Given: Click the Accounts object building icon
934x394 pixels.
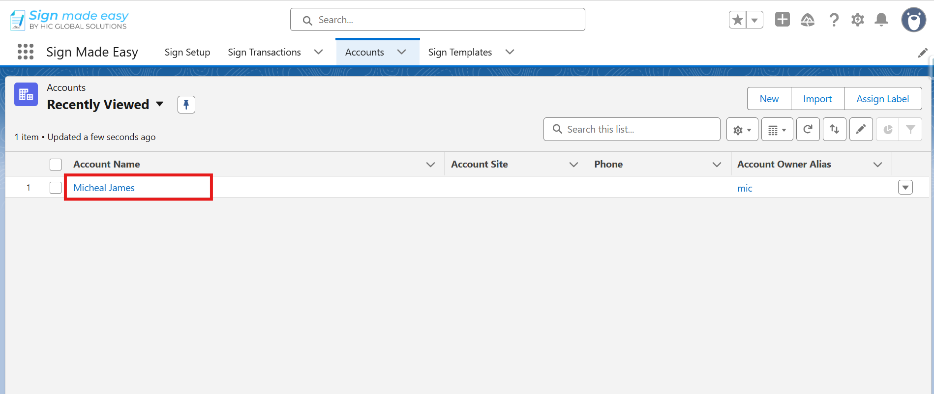Looking at the screenshot, I should 26,94.
